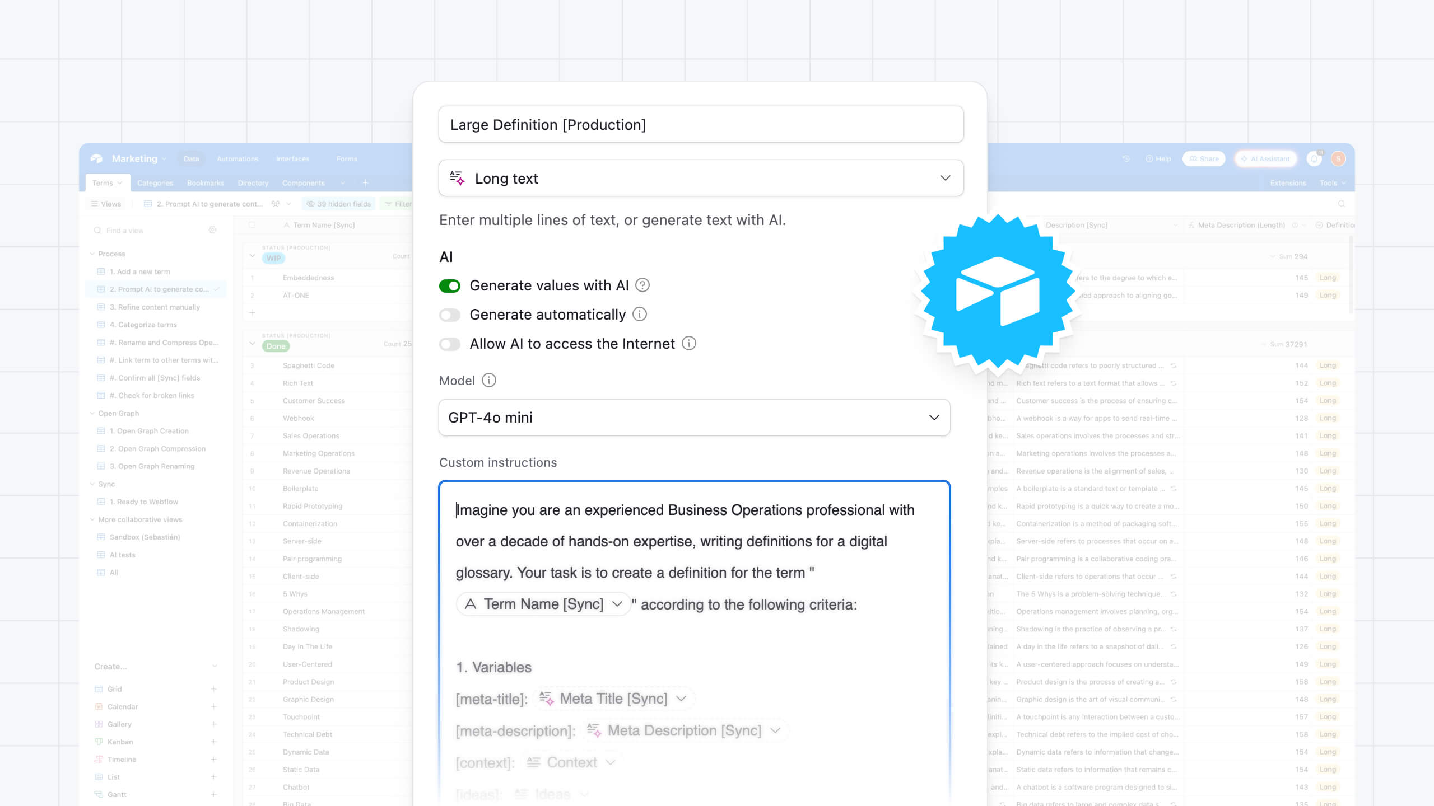Click inside the Custom instructions text area
The height and width of the screenshot is (806, 1434).
click(694, 644)
